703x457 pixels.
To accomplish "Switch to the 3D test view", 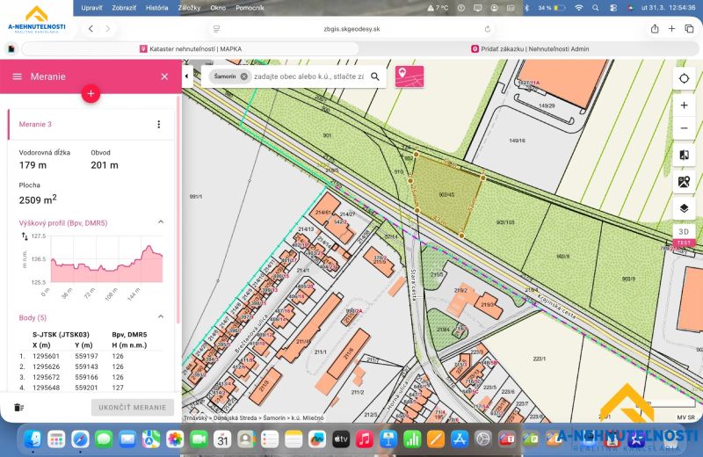I will click(x=684, y=235).
